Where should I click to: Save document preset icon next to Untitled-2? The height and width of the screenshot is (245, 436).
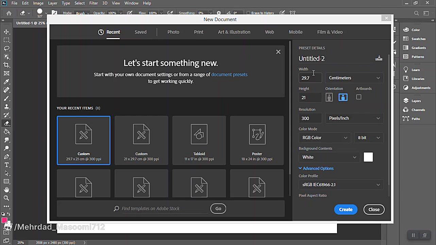[x=379, y=58]
